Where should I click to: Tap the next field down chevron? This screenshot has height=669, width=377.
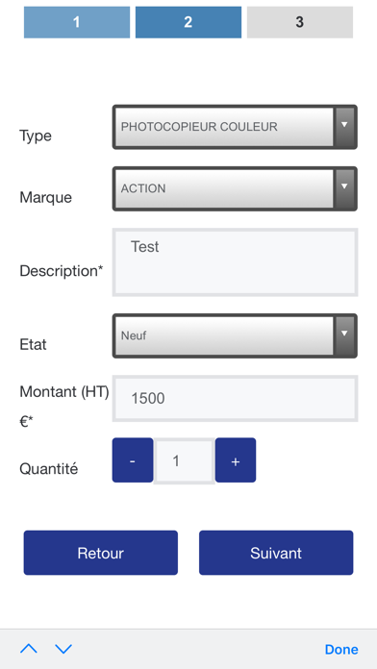pyautogui.click(x=63, y=649)
